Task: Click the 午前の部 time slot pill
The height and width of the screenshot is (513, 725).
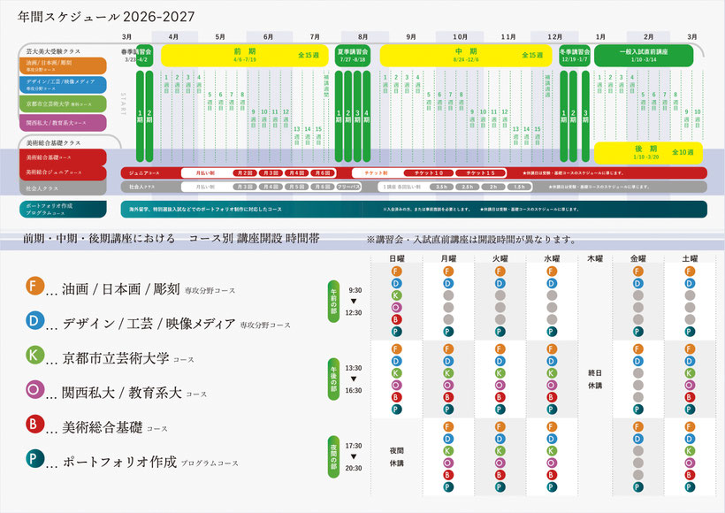Action: tap(333, 302)
